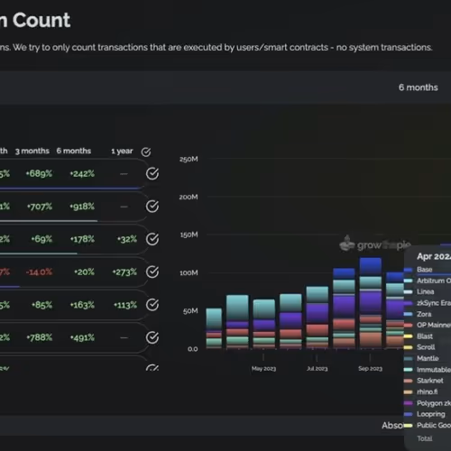The image size is (451, 451).
Task: Click the Mantle entry in the tooltip
Action: 428,358
